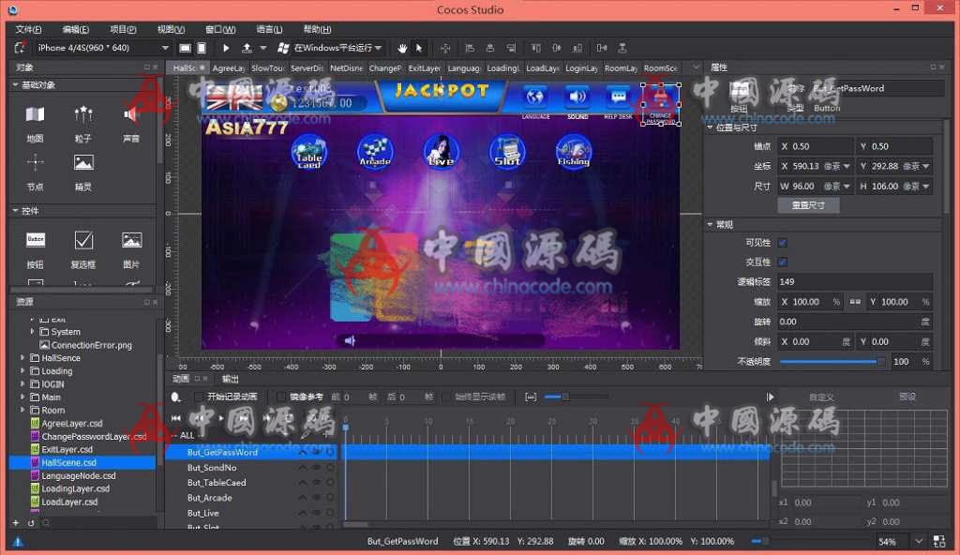
Task: Switch to portrait orientation icon
Action: coord(202,48)
